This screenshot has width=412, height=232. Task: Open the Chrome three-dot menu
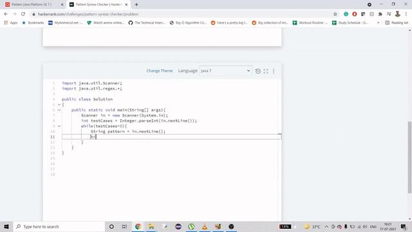click(x=406, y=14)
